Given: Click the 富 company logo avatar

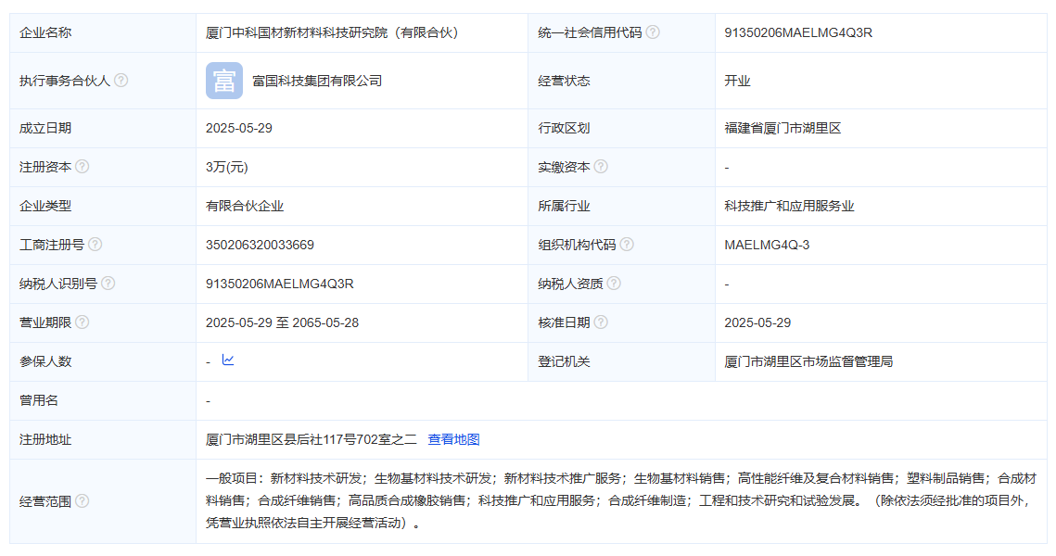Looking at the screenshot, I should coord(224,81).
